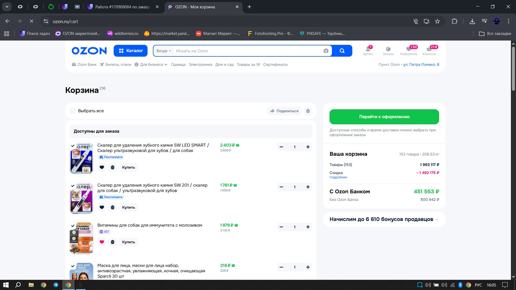This screenshot has width=516, height=290.
Task: Open the Везде search scope dropdown
Action: [164, 51]
